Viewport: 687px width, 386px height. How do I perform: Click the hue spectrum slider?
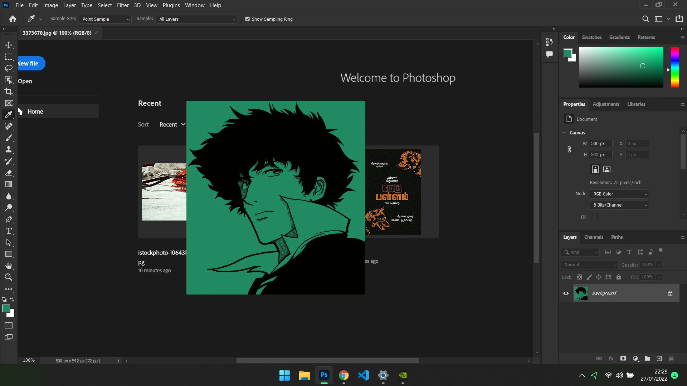674,67
